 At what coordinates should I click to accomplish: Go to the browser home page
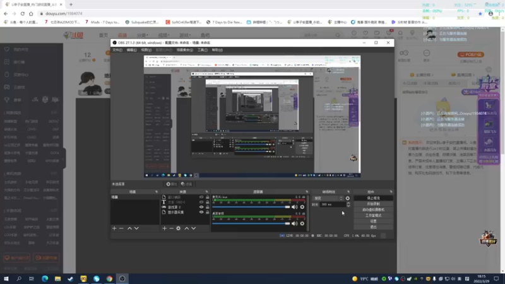pyautogui.click(x=31, y=13)
